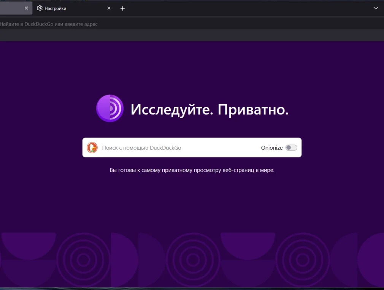
Task: Close the currently active first tab
Action: [x=26, y=8]
